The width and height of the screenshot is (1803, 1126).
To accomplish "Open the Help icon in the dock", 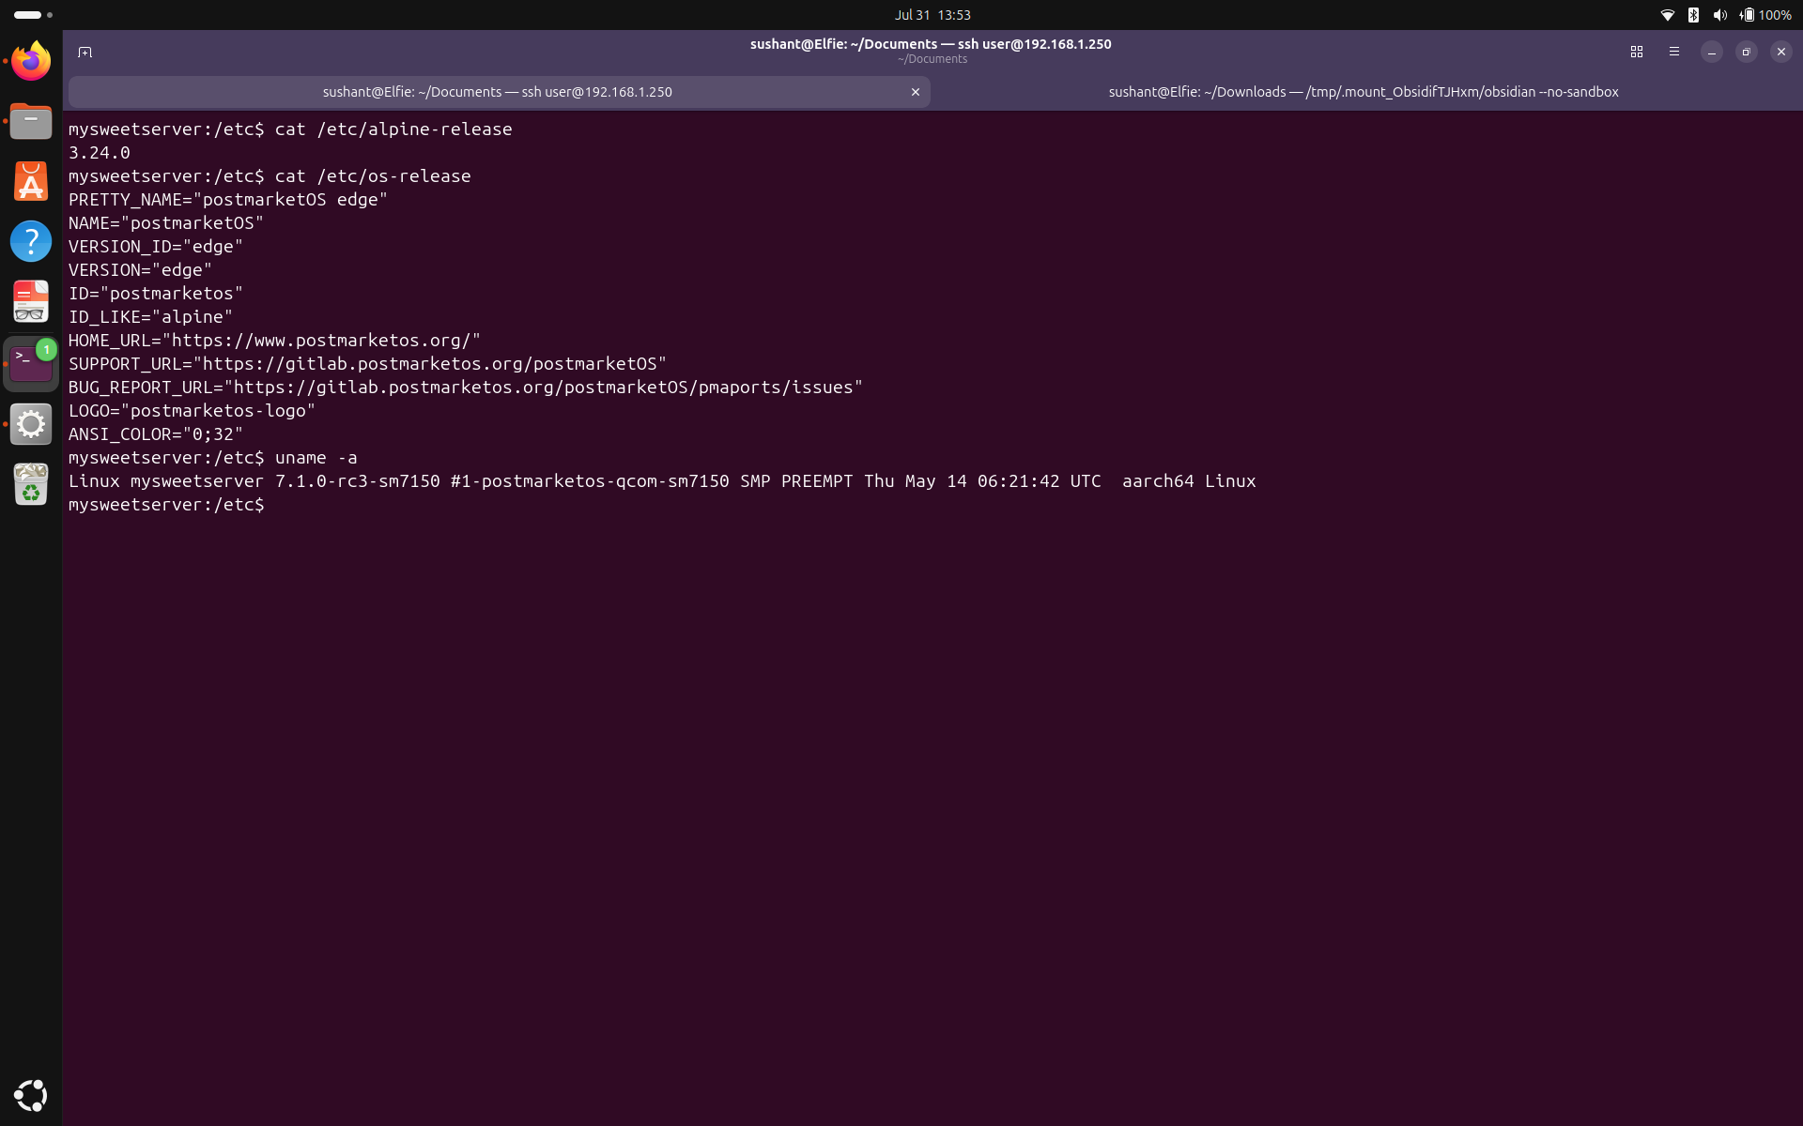I will click(31, 241).
